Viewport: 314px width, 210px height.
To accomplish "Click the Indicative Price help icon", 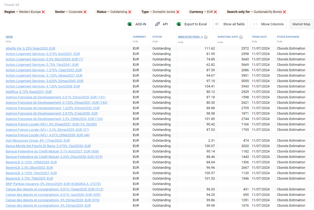I will click(206, 37).
